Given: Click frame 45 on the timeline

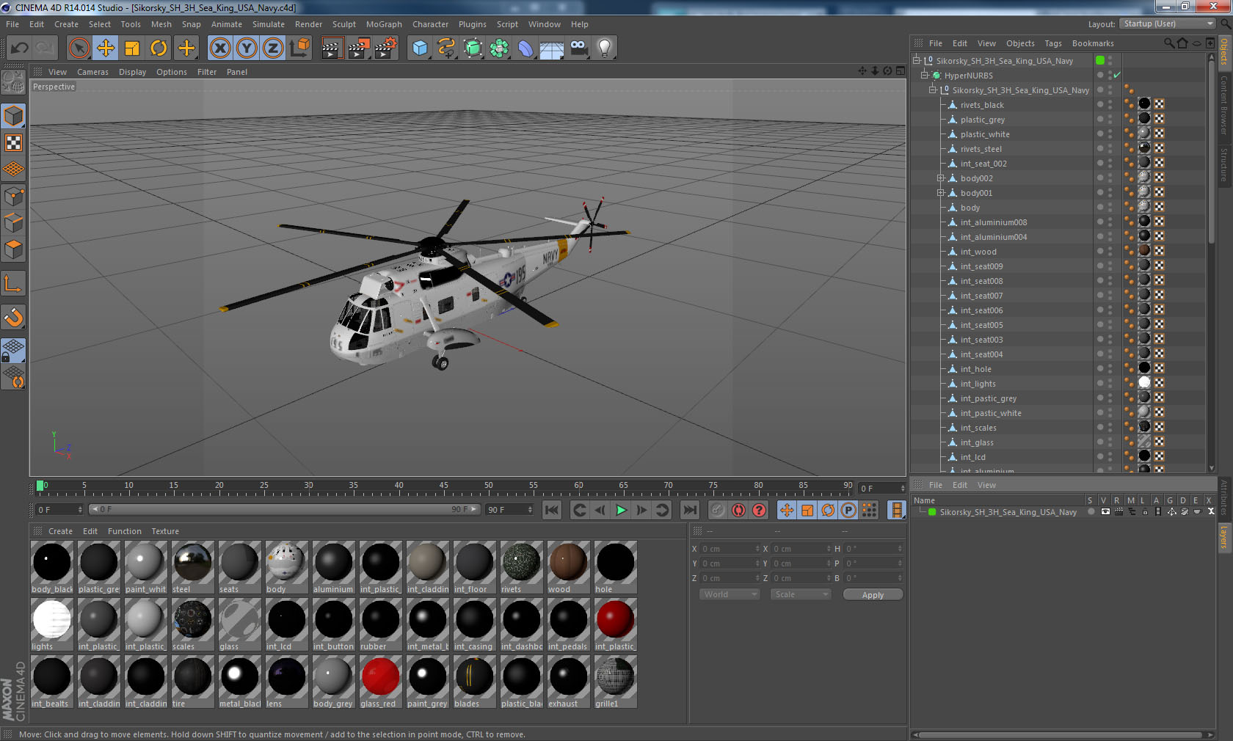Looking at the screenshot, I should pos(443,486).
